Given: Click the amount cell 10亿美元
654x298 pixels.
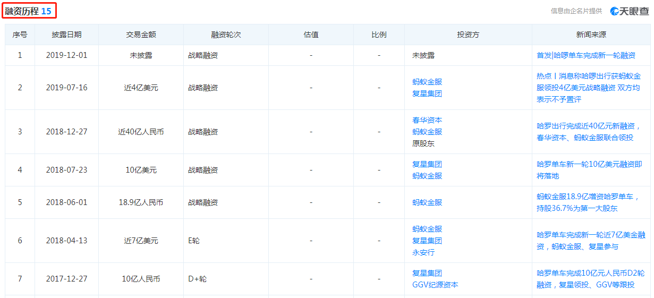Looking at the screenshot, I should tap(141, 170).
